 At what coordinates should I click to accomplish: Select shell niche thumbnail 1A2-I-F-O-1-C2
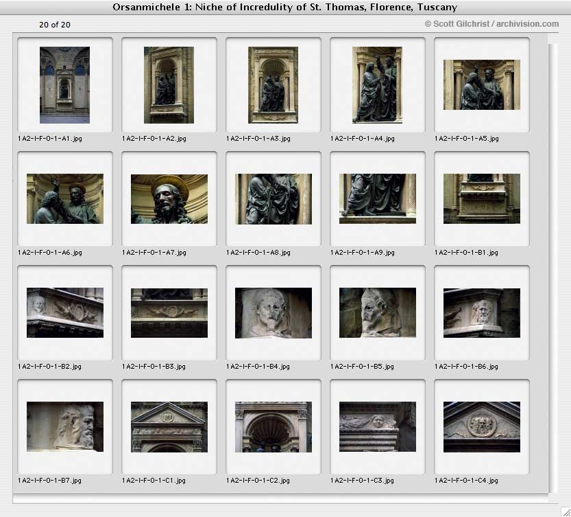pos(274,427)
